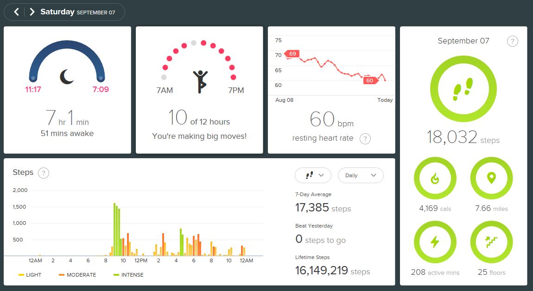Click the calories flame ring
This screenshot has width=533, height=291.
pos(435,178)
